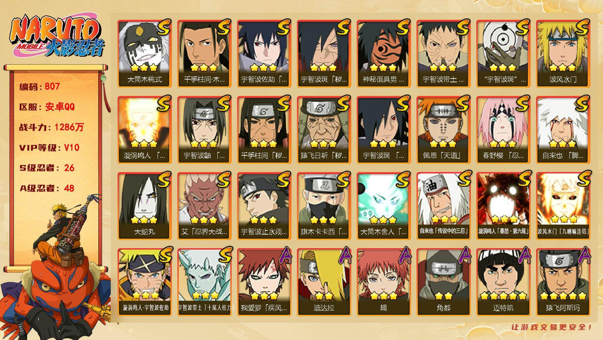Click the star rating on 迈特凯 card
Viewport: 603px width, 340px height.
[503, 296]
